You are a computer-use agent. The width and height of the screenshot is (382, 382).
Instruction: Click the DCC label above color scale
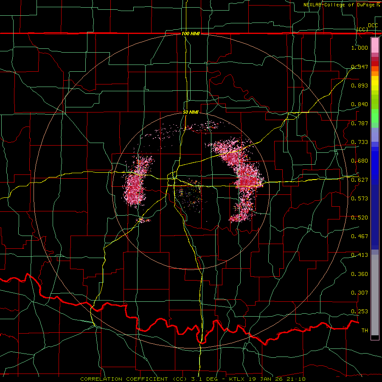point(373,25)
